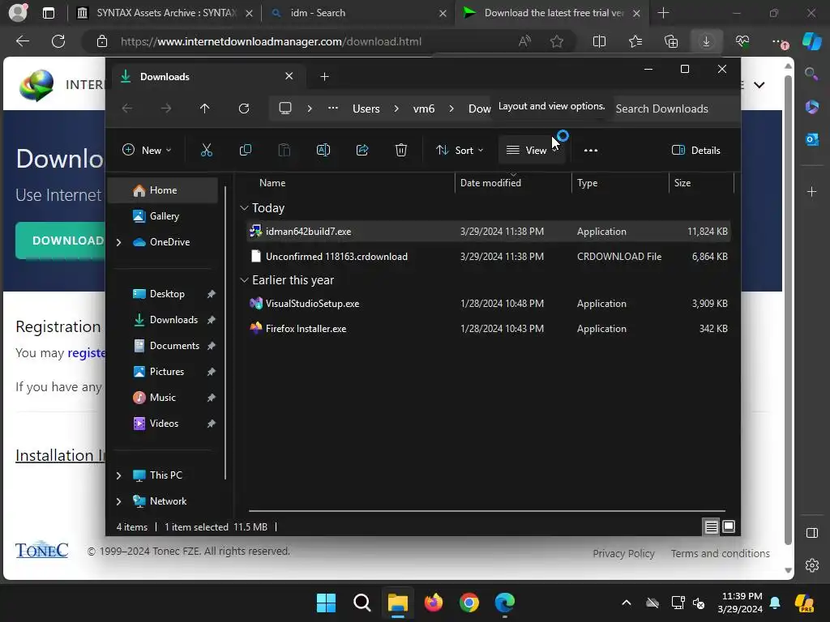The width and height of the screenshot is (830, 622).
Task: Switch to idm - Search browser tab
Action: pos(357,13)
